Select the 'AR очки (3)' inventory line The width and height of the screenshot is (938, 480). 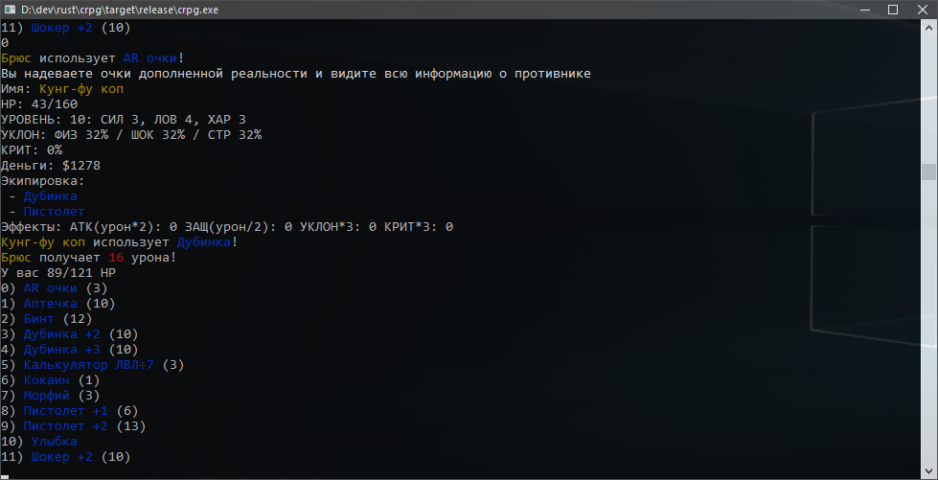coord(54,288)
